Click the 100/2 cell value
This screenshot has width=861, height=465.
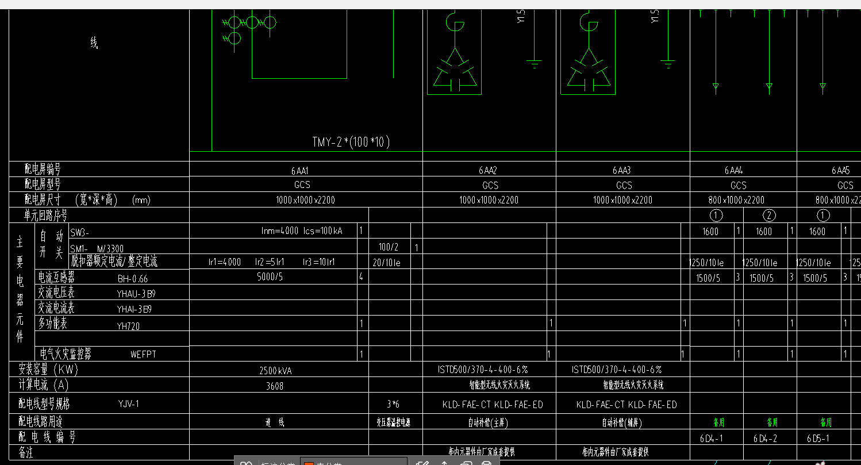[389, 247]
